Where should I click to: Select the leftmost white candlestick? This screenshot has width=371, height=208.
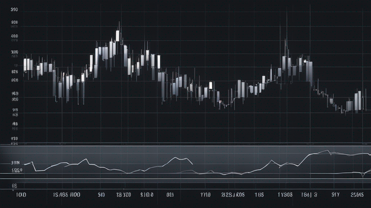[x=25, y=65]
